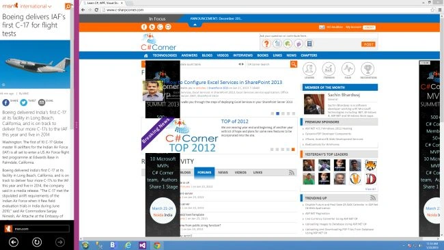Open the Pulse circular icon
444x250 pixels.
pyautogui.click(x=348, y=69)
